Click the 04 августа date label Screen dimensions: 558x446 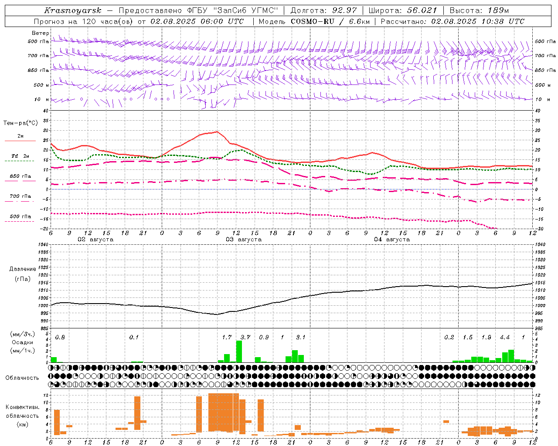(392, 240)
